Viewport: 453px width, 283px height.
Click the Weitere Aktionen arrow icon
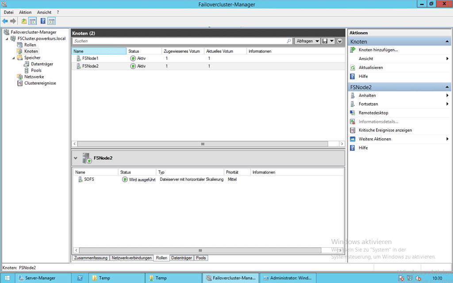coord(353,139)
